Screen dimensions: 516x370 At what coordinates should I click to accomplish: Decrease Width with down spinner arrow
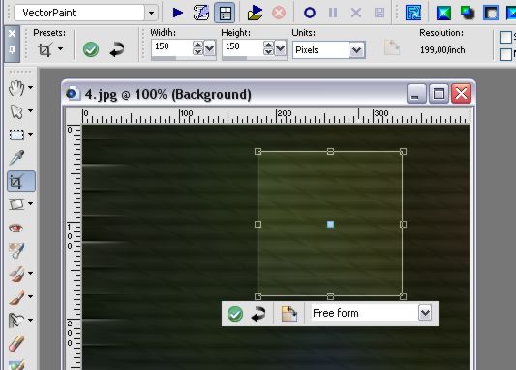pyautogui.click(x=197, y=51)
